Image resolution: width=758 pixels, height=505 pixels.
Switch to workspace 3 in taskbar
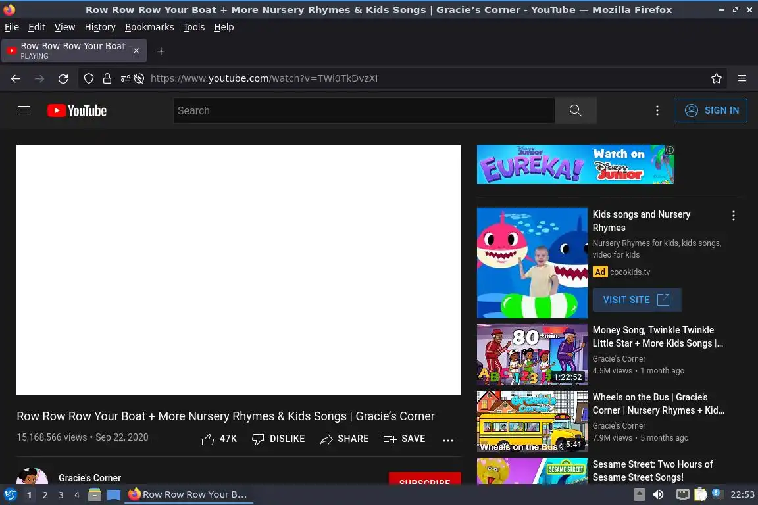coord(61,495)
